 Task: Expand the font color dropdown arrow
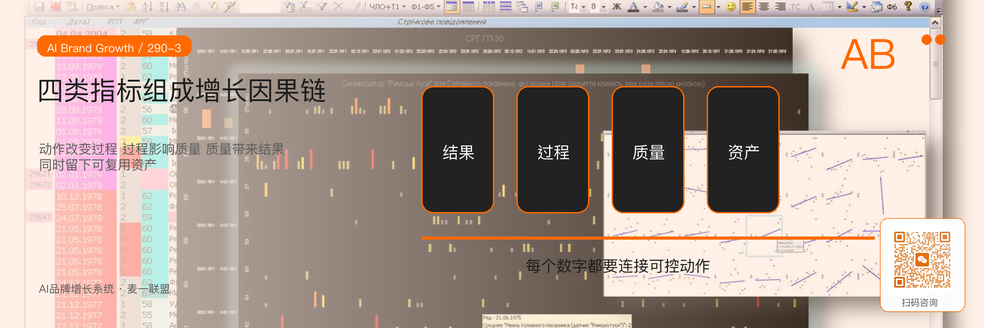click(645, 7)
